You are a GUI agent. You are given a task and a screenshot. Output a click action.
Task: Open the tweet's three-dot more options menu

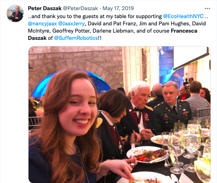207,8
